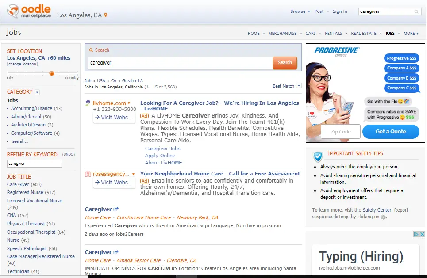The width and height of the screenshot is (427, 278).
Task: Click the Greater LA breadcrumb
Action: click(x=132, y=81)
